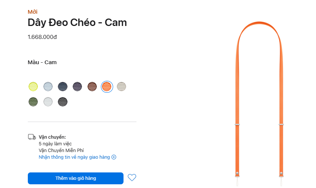Click the 1.668.000đ price text
The width and height of the screenshot is (316, 188).
(x=42, y=37)
